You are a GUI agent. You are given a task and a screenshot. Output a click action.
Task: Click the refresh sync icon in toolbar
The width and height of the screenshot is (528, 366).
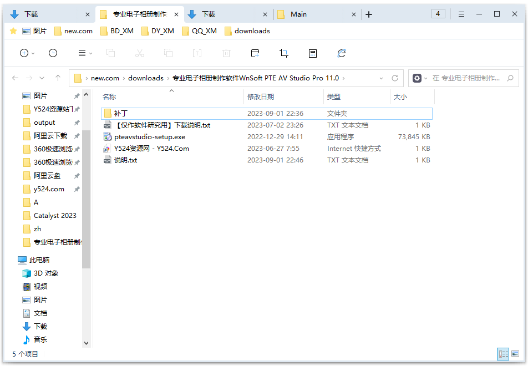coord(342,53)
